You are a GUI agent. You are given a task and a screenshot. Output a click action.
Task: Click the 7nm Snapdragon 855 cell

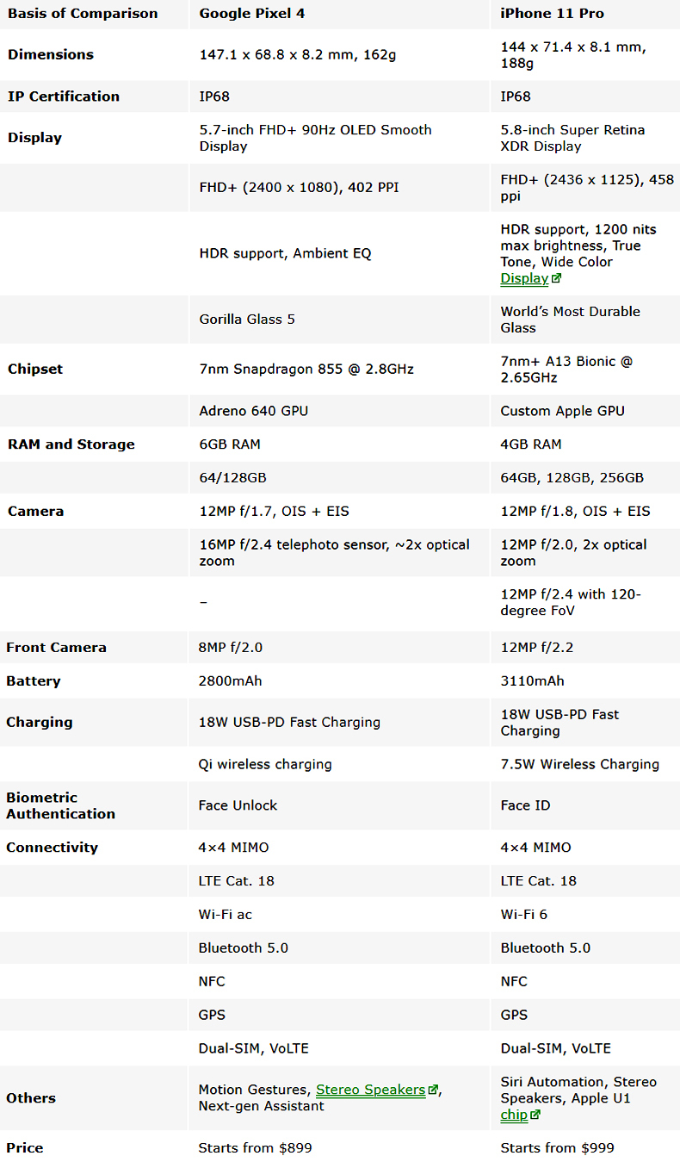pos(306,369)
